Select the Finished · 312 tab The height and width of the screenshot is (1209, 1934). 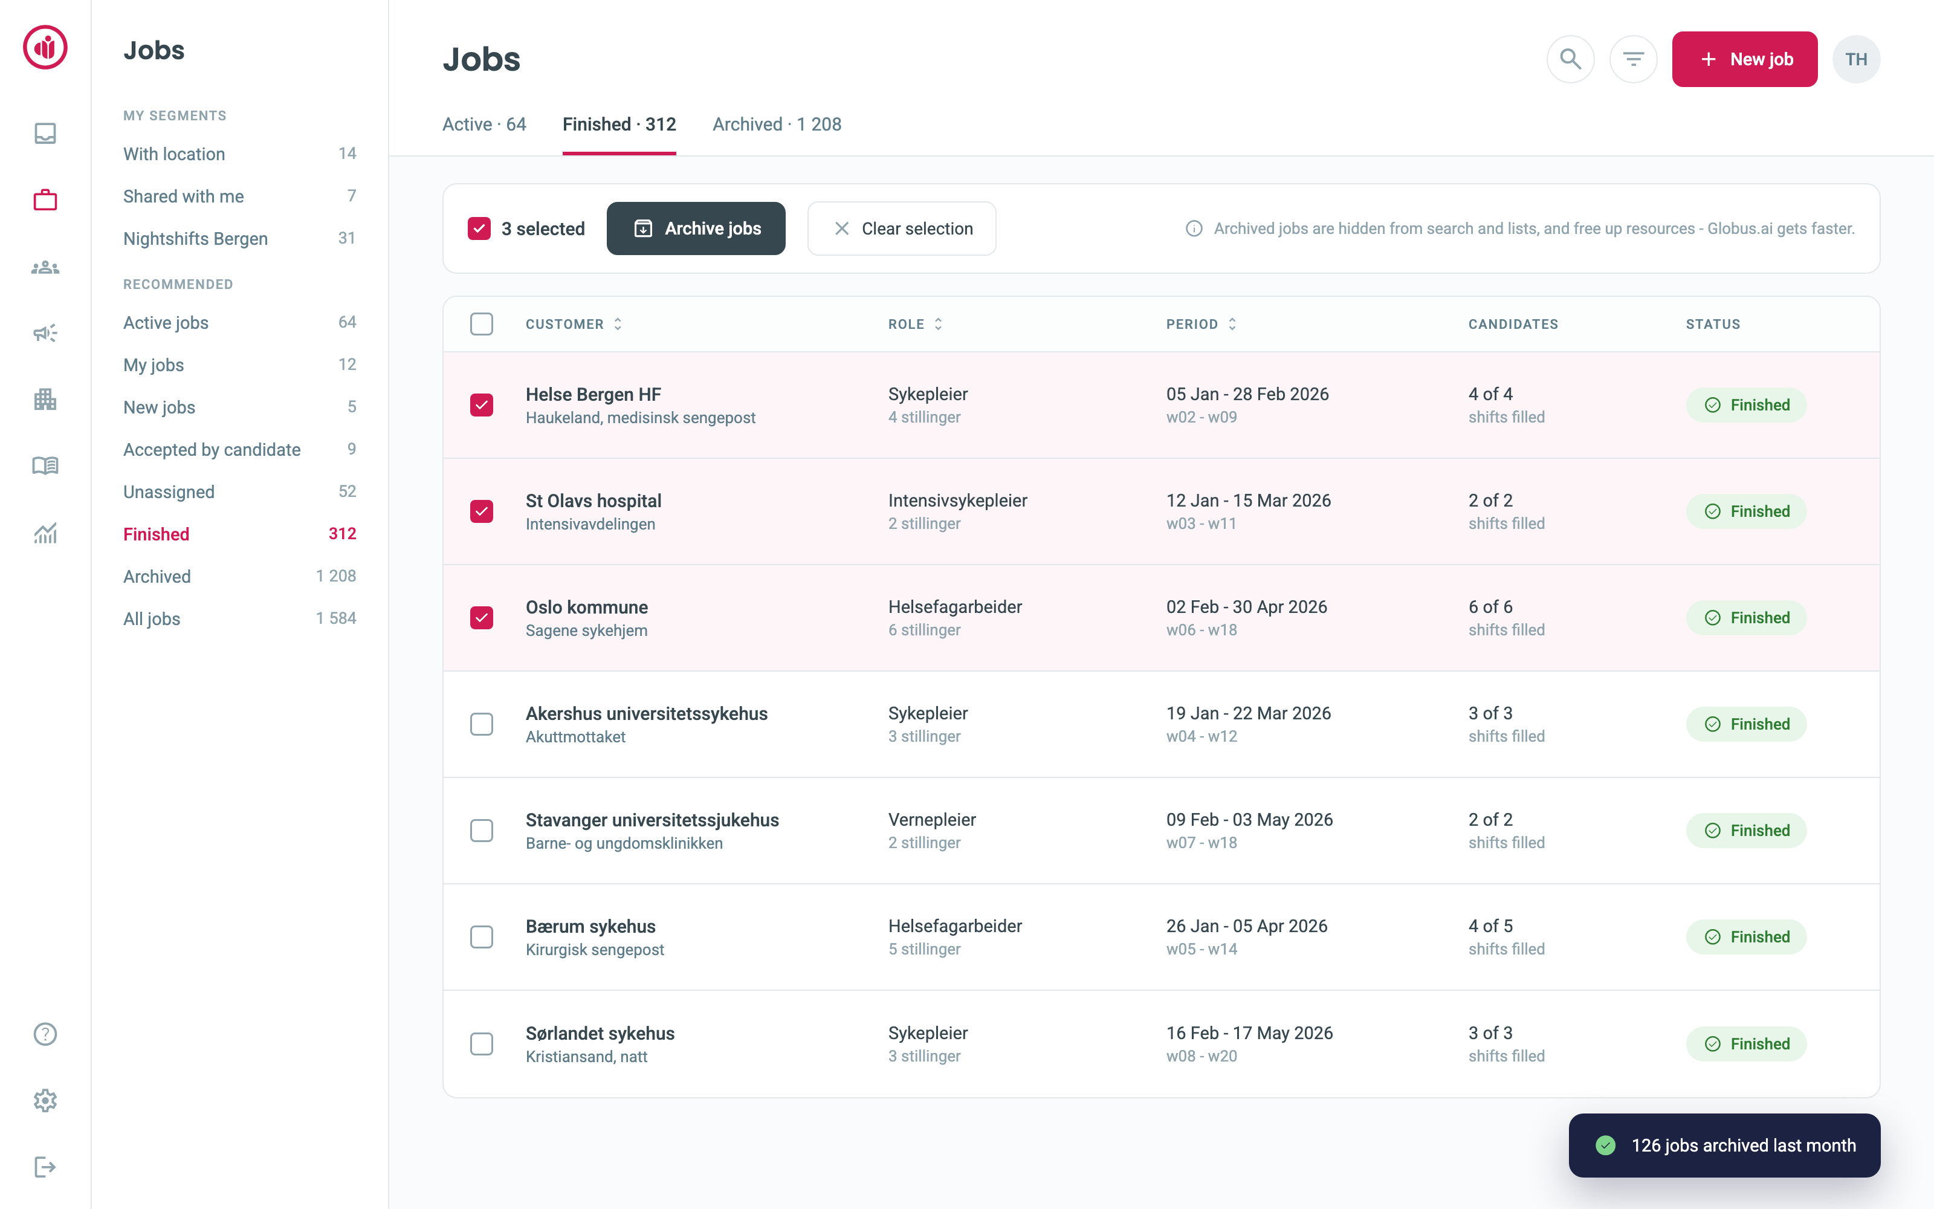(618, 124)
